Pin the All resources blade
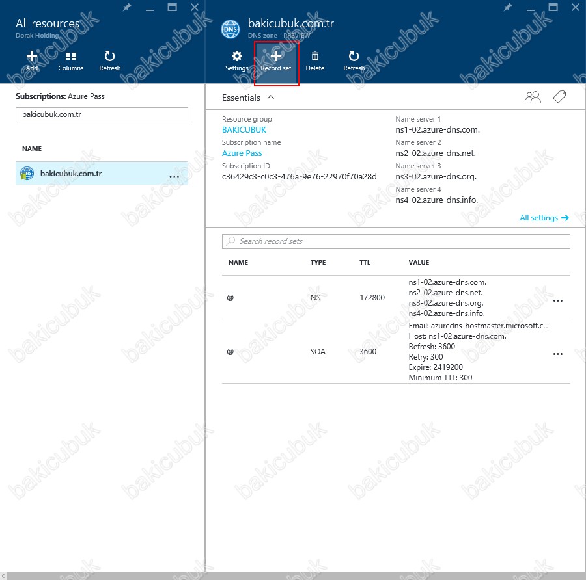Screen dimensions: 586x580 [x=127, y=7]
